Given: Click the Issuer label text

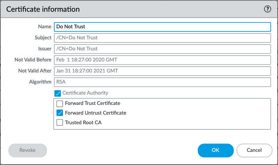Looking at the screenshot, I should [44, 49].
